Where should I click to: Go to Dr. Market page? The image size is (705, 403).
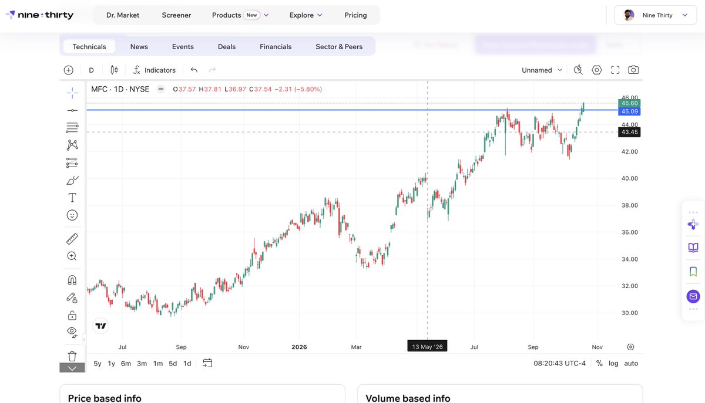123,15
